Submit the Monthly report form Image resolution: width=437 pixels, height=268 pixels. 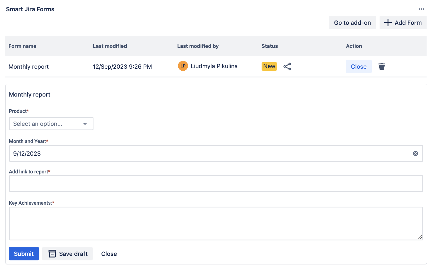[24, 253]
